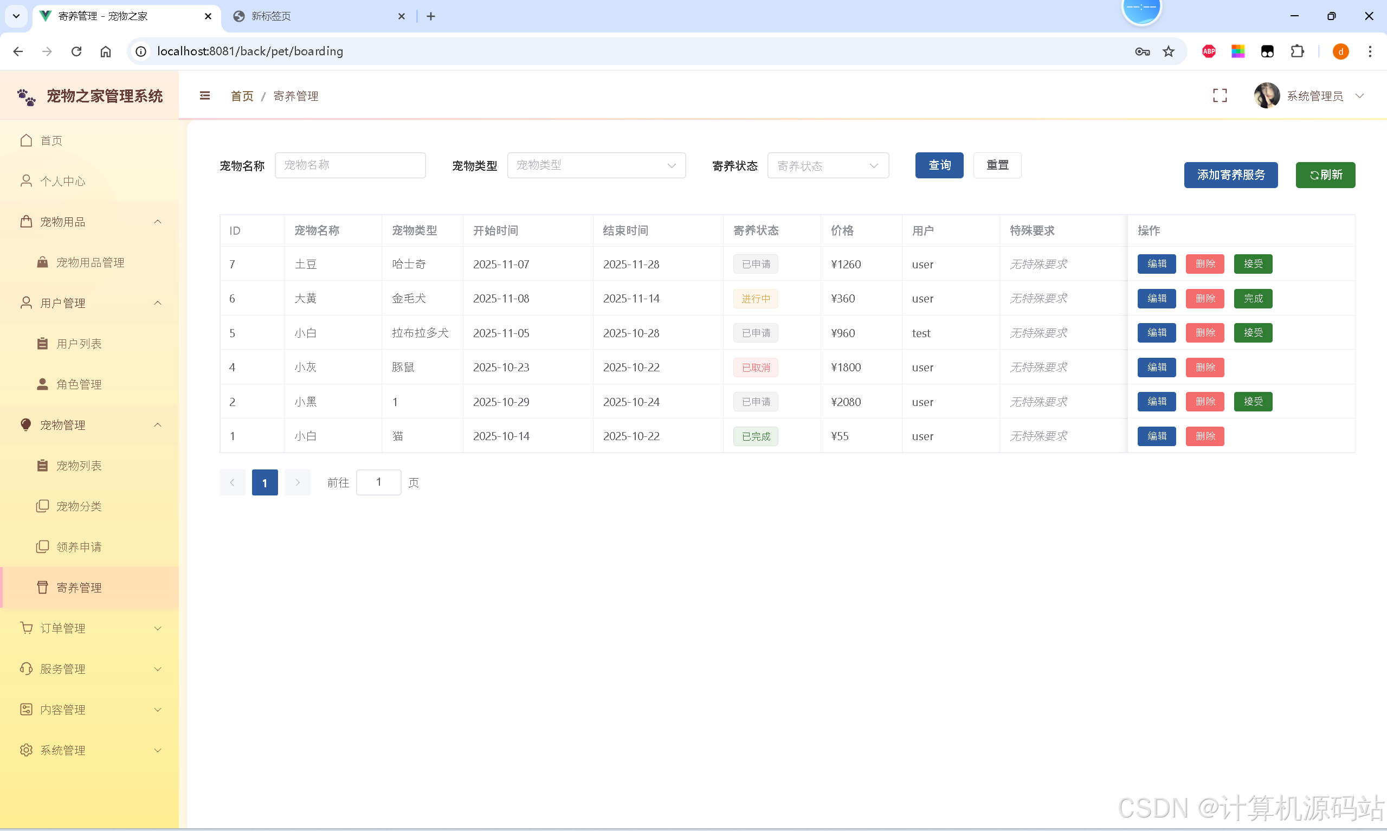
Task: Bookmark this page with the star icon
Action: point(1168,51)
